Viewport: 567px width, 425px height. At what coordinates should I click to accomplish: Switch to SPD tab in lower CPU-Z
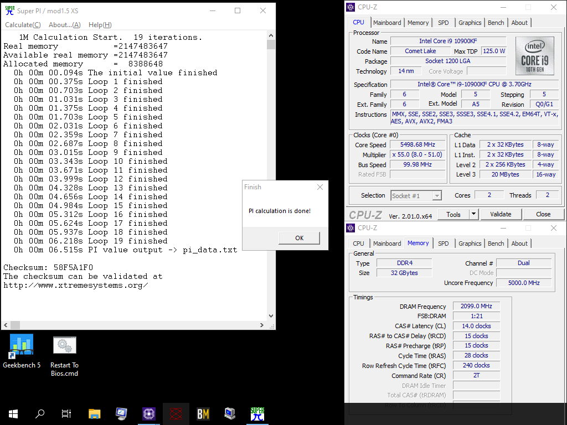444,243
